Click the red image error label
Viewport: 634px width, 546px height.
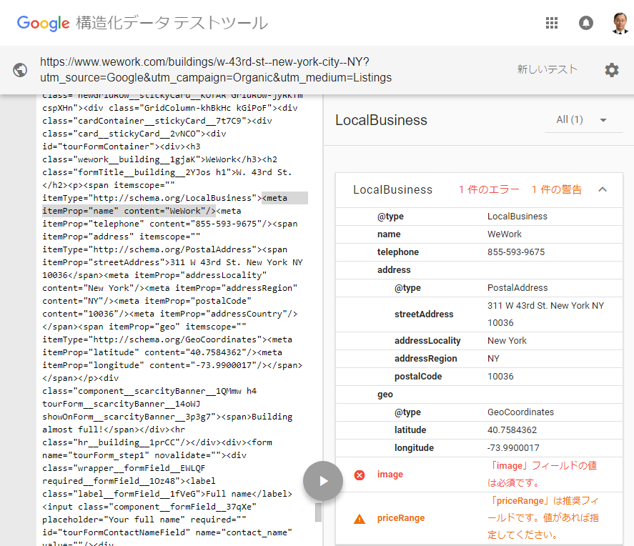(x=390, y=475)
